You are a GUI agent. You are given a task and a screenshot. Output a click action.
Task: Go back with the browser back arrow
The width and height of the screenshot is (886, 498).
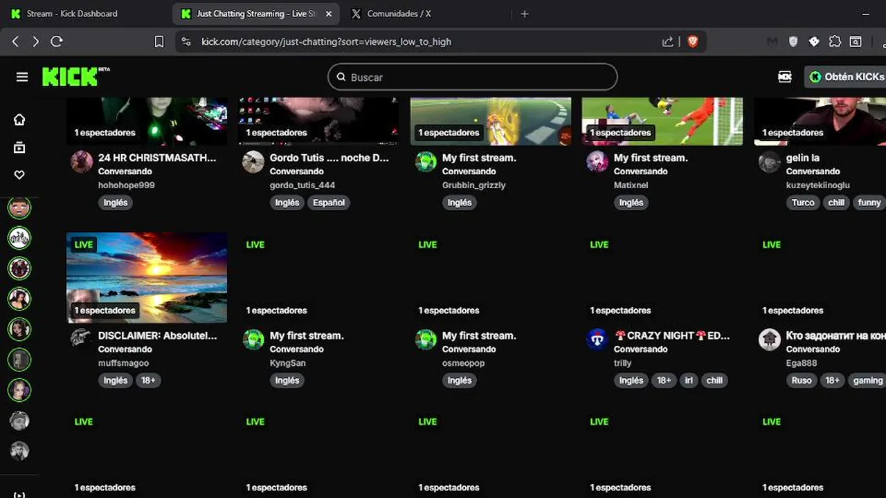coord(15,41)
